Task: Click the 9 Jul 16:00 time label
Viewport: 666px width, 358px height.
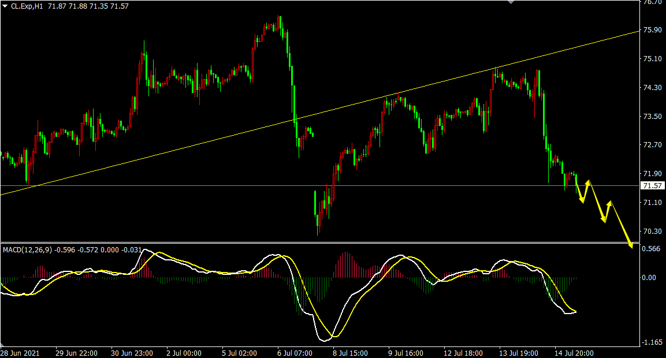Action: 405,353
